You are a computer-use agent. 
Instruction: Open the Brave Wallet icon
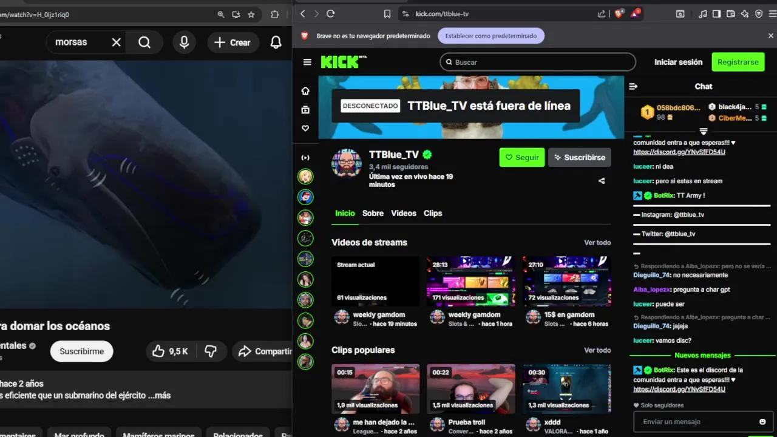pos(731,14)
